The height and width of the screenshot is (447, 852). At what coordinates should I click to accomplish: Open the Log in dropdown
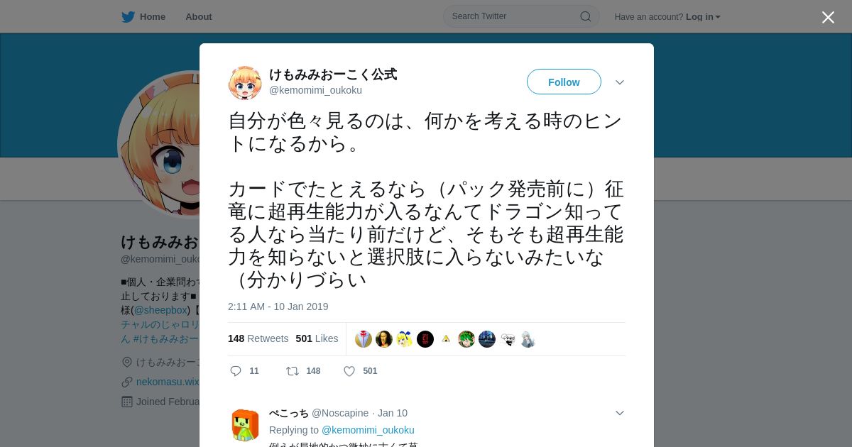point(703,17)
